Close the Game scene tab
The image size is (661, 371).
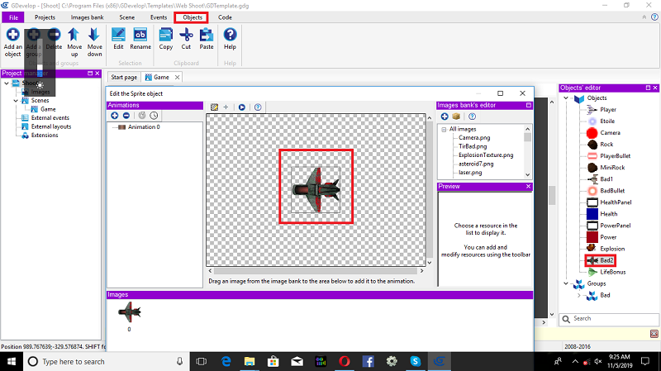pyautogui.click(x=177, y=77)
